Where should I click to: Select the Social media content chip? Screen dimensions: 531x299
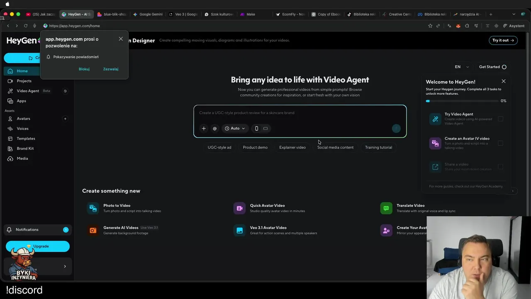[x=335, y=147]
